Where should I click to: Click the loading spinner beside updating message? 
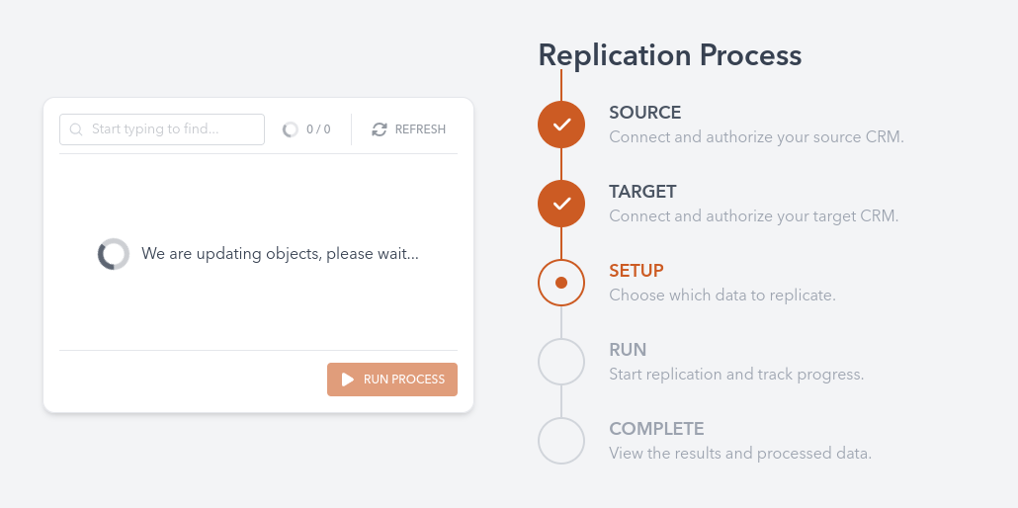[114, 254]
